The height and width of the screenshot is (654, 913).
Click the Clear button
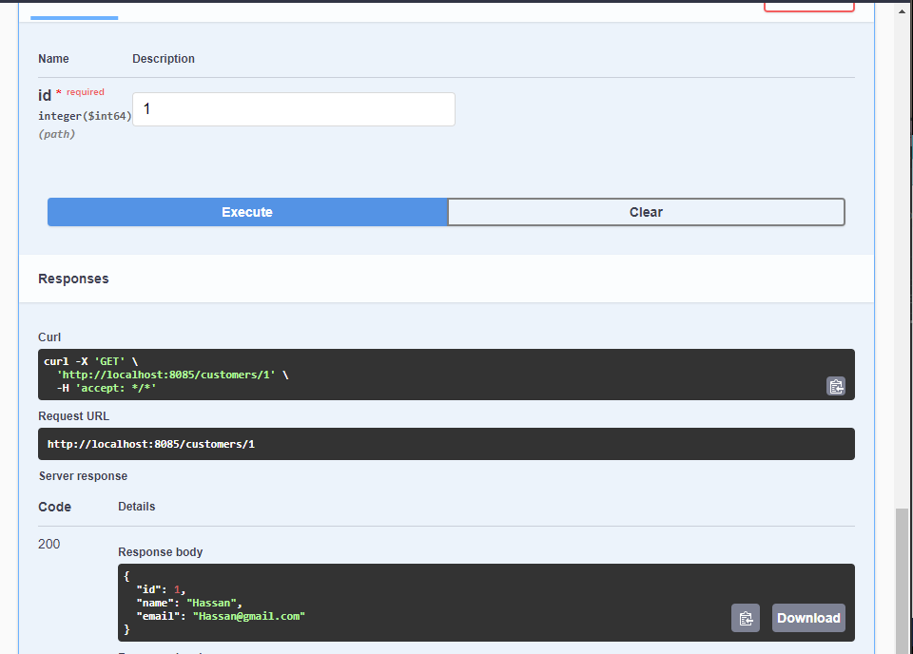[x=647, y=212]
